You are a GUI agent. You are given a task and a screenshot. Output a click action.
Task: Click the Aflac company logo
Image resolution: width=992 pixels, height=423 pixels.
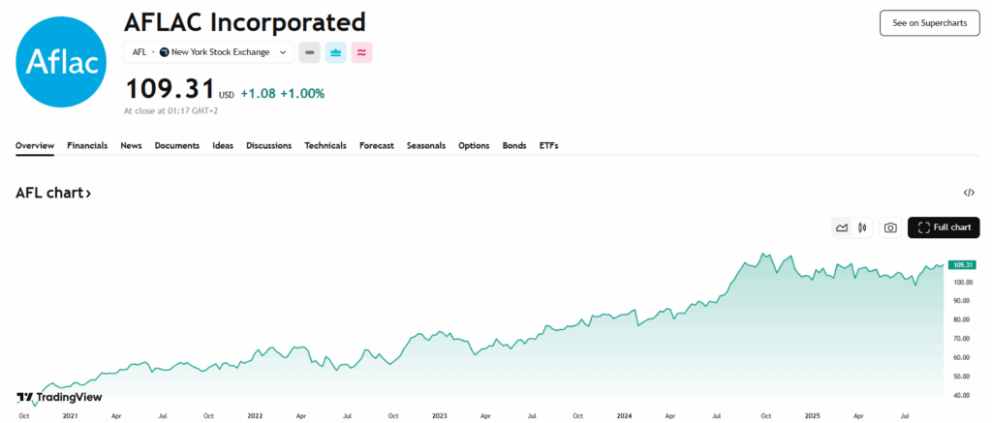[x=62, y=62]
